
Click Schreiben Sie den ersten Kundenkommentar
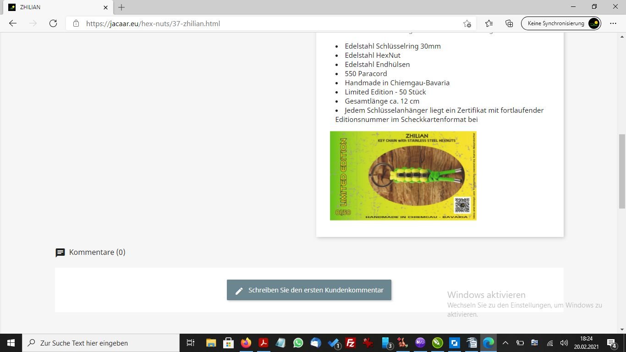(309, 290)
